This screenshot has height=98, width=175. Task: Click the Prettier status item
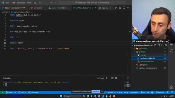coord(160,93)
